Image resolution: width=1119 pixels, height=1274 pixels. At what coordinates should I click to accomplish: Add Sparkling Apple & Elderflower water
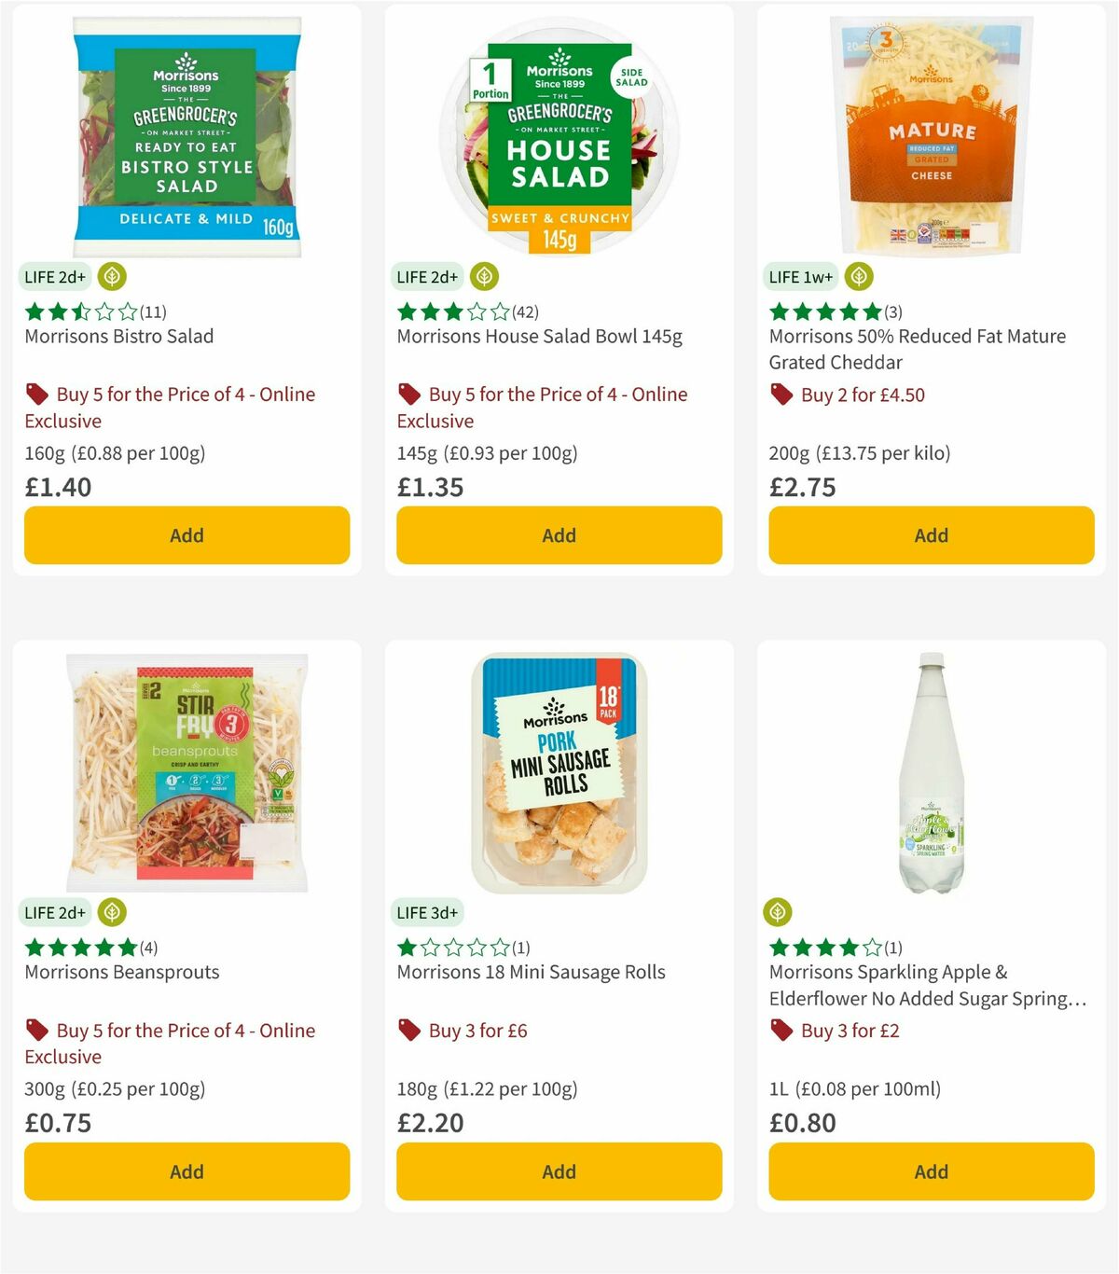click(931, 1171)
